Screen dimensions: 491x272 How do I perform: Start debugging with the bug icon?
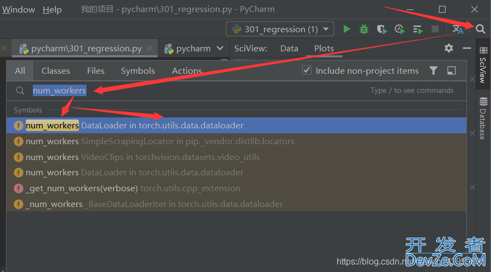pyautogui.click(x=364, y=29)
